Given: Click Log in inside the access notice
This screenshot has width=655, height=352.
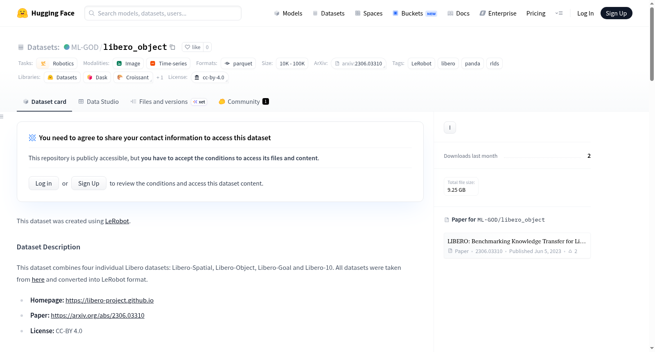Looking at the screenshot, I should 44,183.
